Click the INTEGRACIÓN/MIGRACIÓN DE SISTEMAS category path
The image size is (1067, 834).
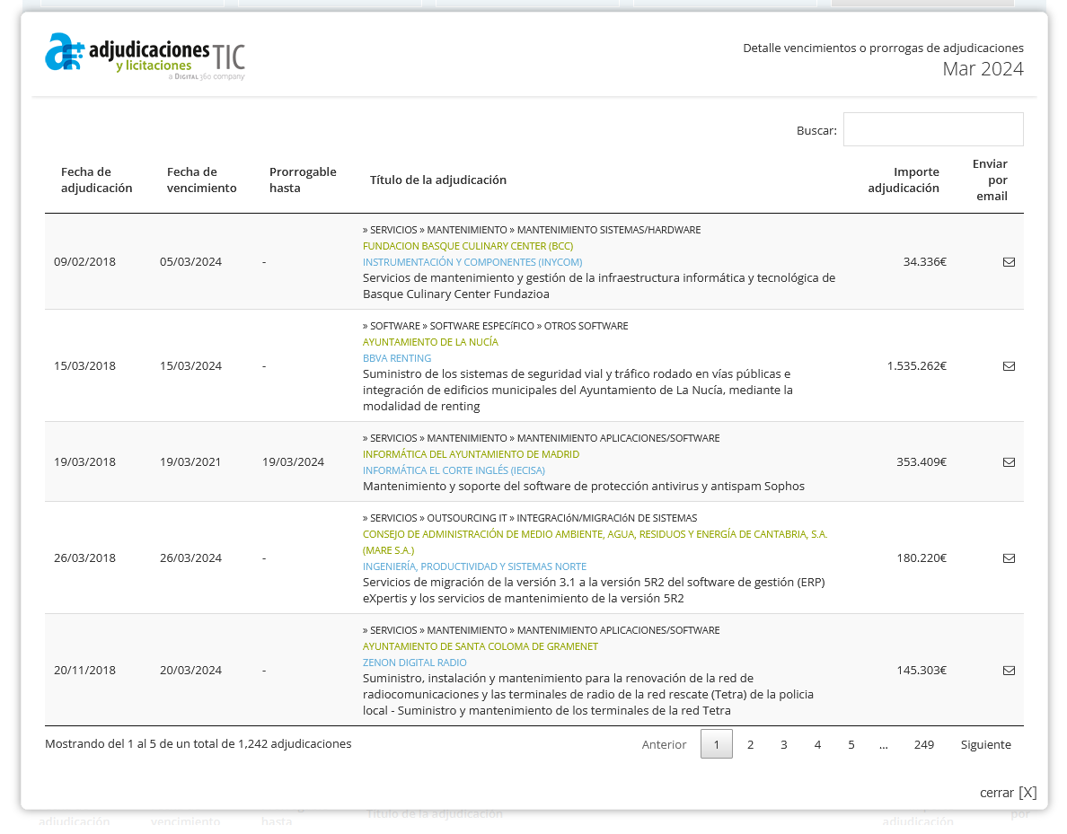click(x=530, y=518)
